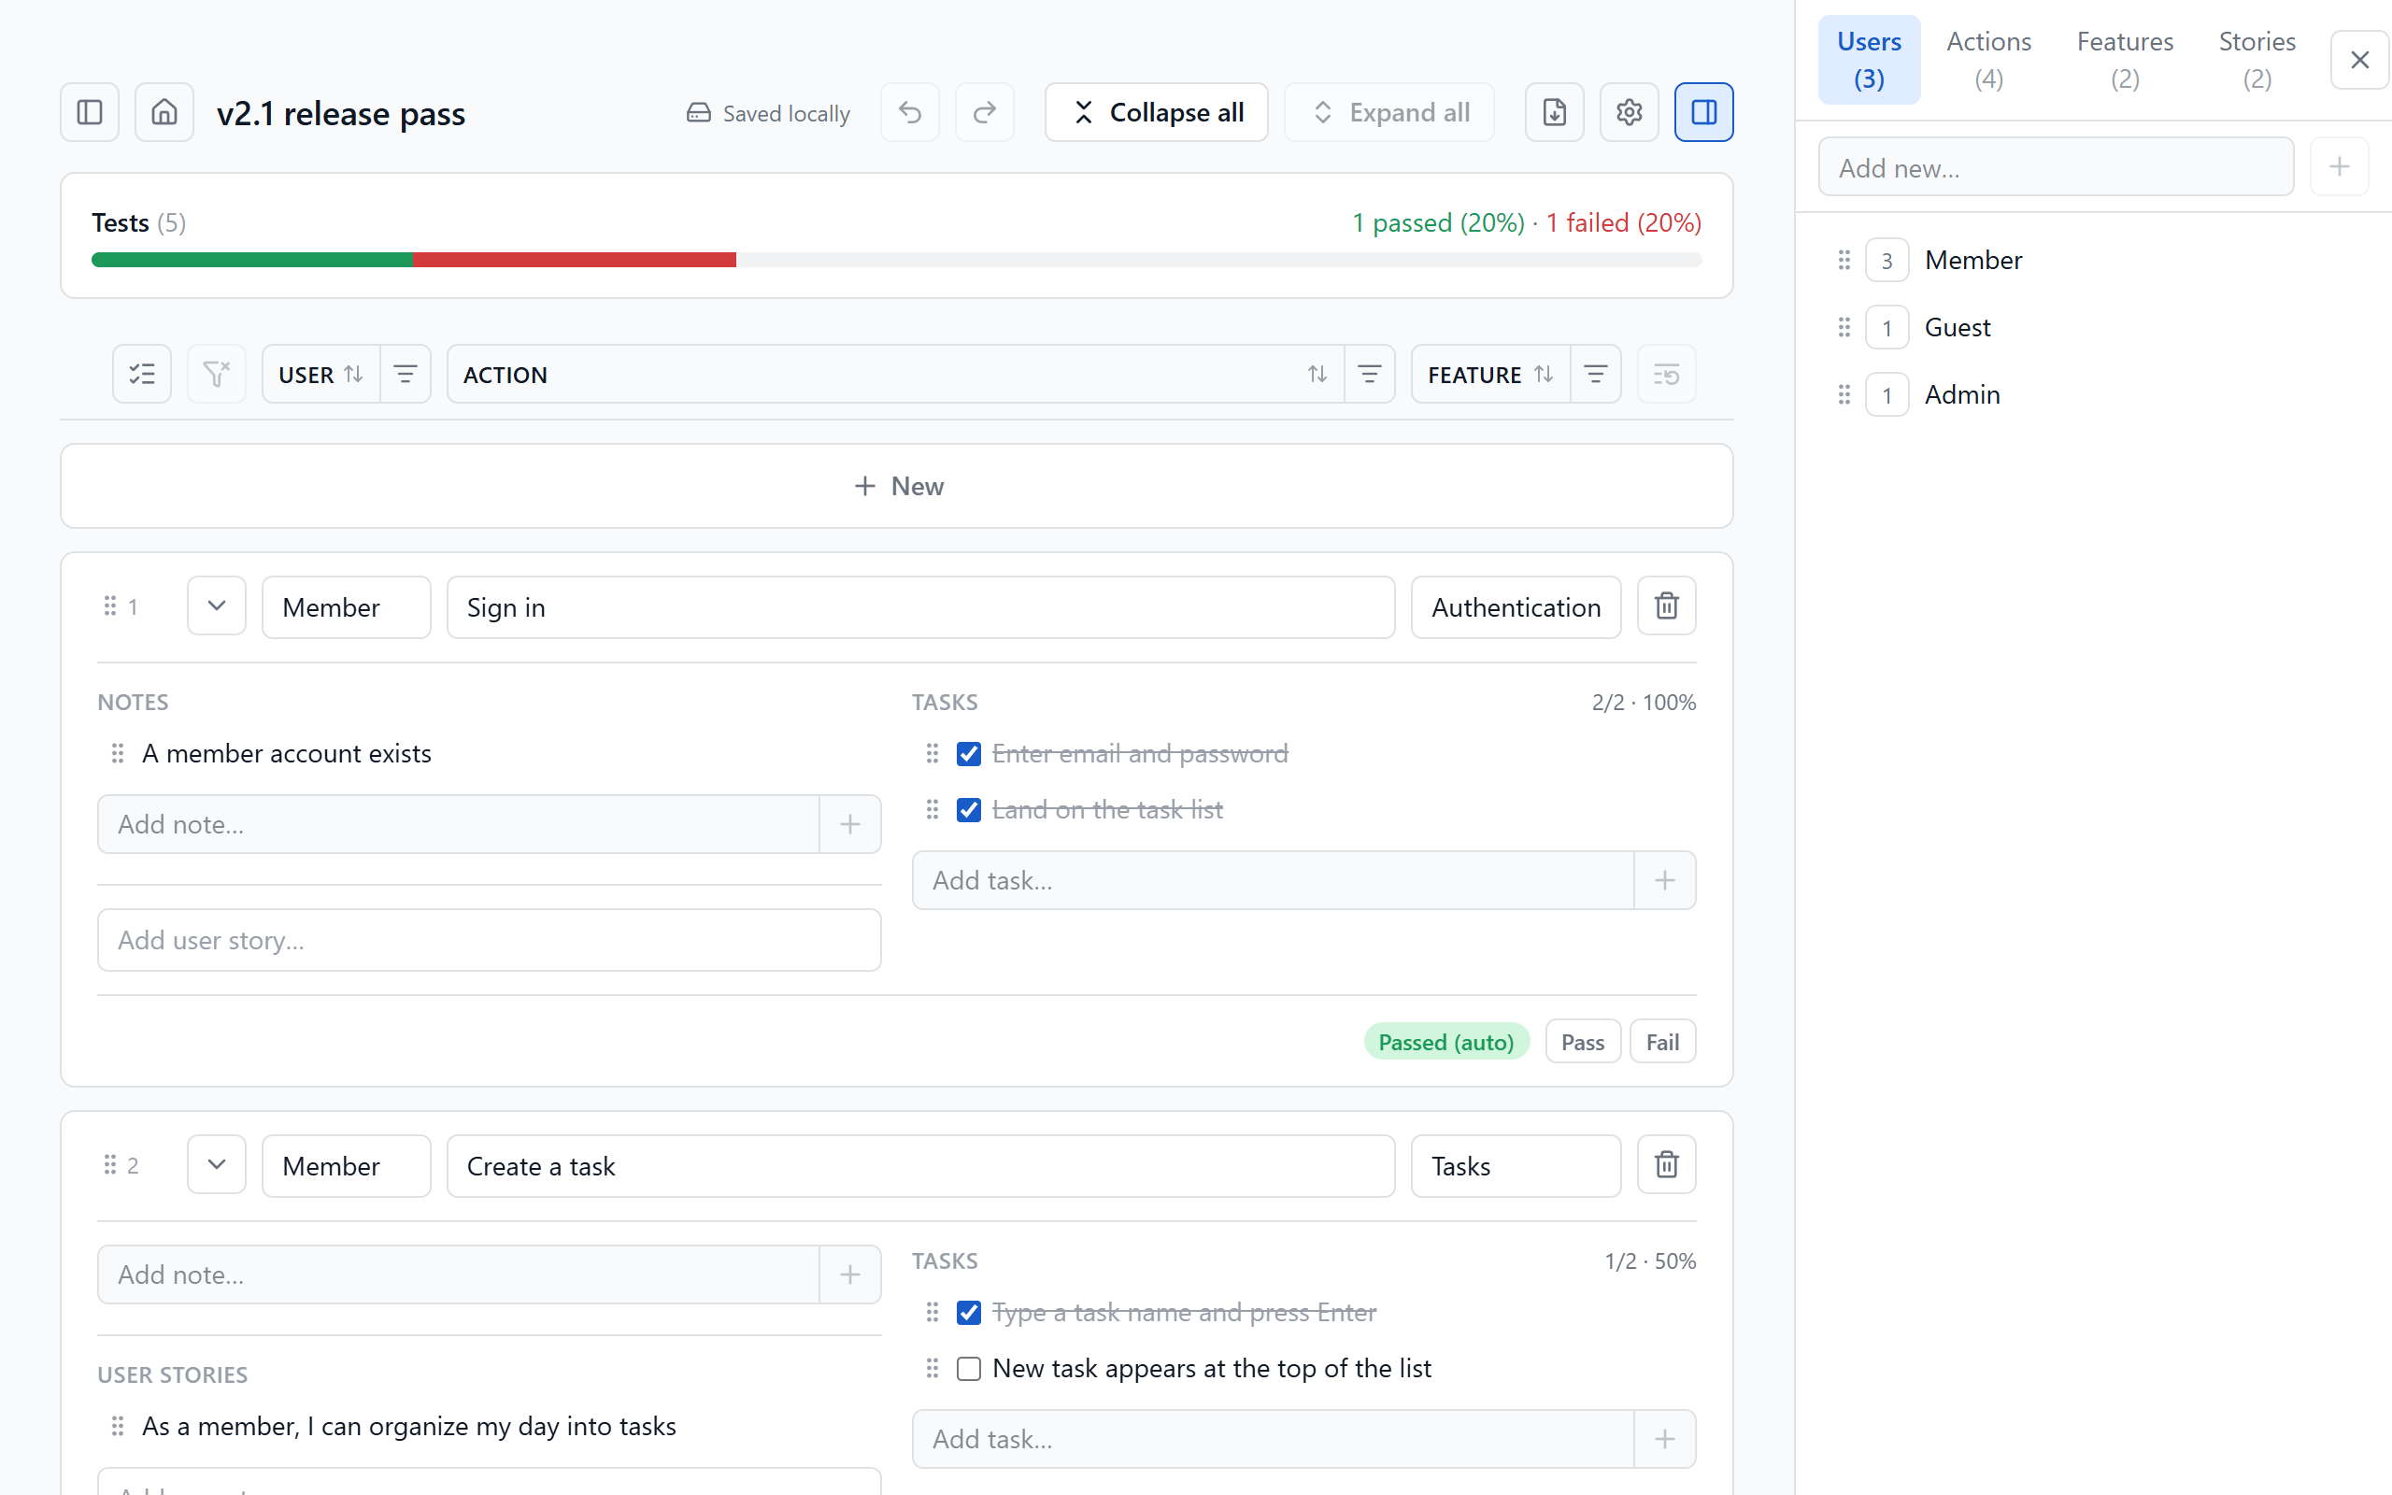Grab drag handle of Member in side panel
Screen dimensions: 2392x1495
(x=1844, y=260)
